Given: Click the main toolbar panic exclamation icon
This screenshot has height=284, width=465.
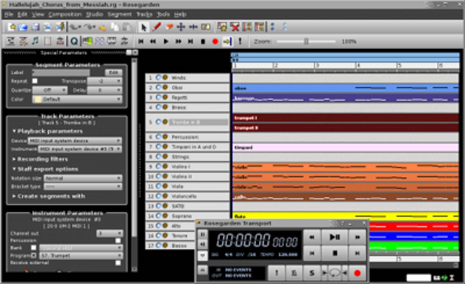Looking at the screenshot, I should pos(240,41).
